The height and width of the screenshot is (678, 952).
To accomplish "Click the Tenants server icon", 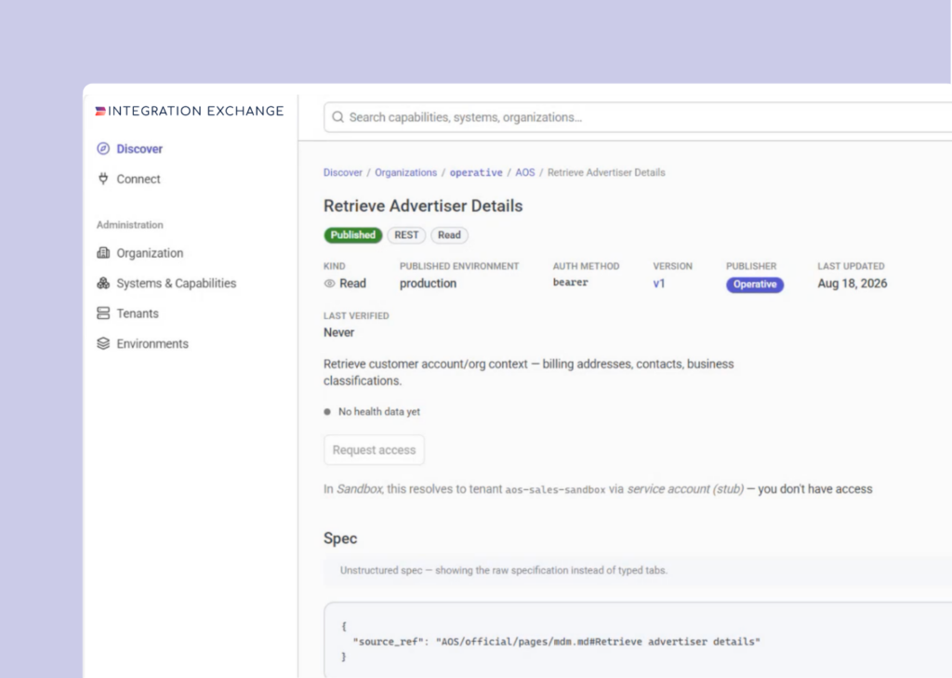I will click(103, 312).
